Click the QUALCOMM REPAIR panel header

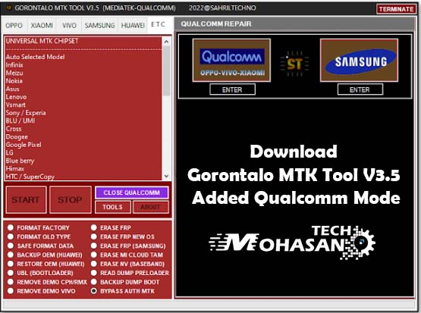(x=294, y=23)
